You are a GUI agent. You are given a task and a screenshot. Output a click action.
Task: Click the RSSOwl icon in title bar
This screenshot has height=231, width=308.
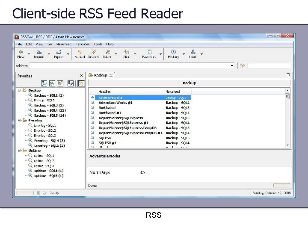point(17,37)
